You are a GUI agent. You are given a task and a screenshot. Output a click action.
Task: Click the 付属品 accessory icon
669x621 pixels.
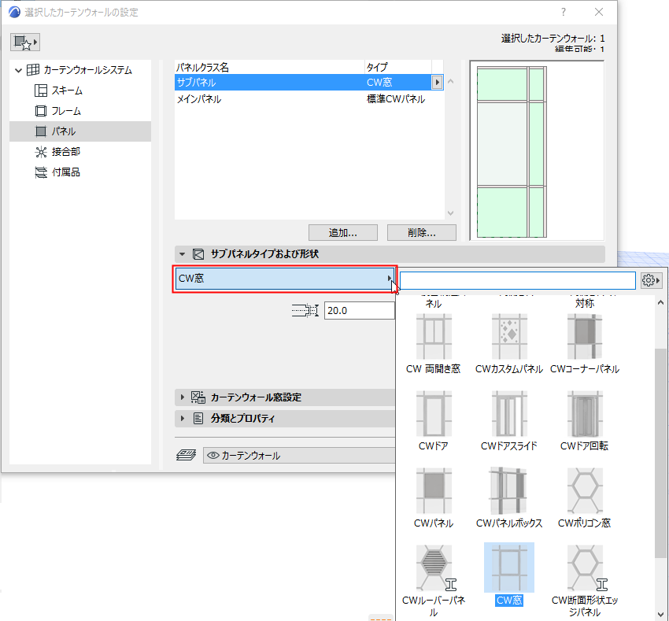(x=41, y=172)
